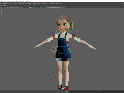Click the Exposure value field showing 0.00
The height and width of the screenshot is (93, 124).
point(38,7)
